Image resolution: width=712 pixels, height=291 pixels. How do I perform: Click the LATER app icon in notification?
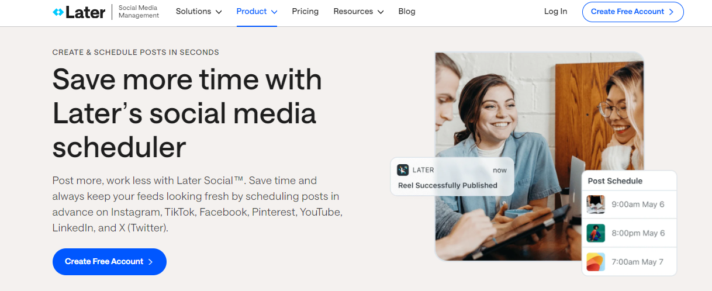[403, 170]
